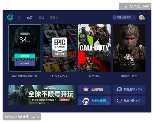Open the Call of Duty game card

[x=94, y=48]
